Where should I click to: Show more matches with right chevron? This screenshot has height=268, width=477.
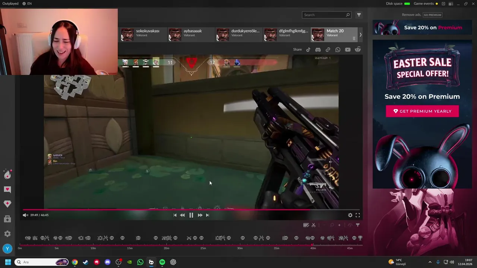(360, 35)
